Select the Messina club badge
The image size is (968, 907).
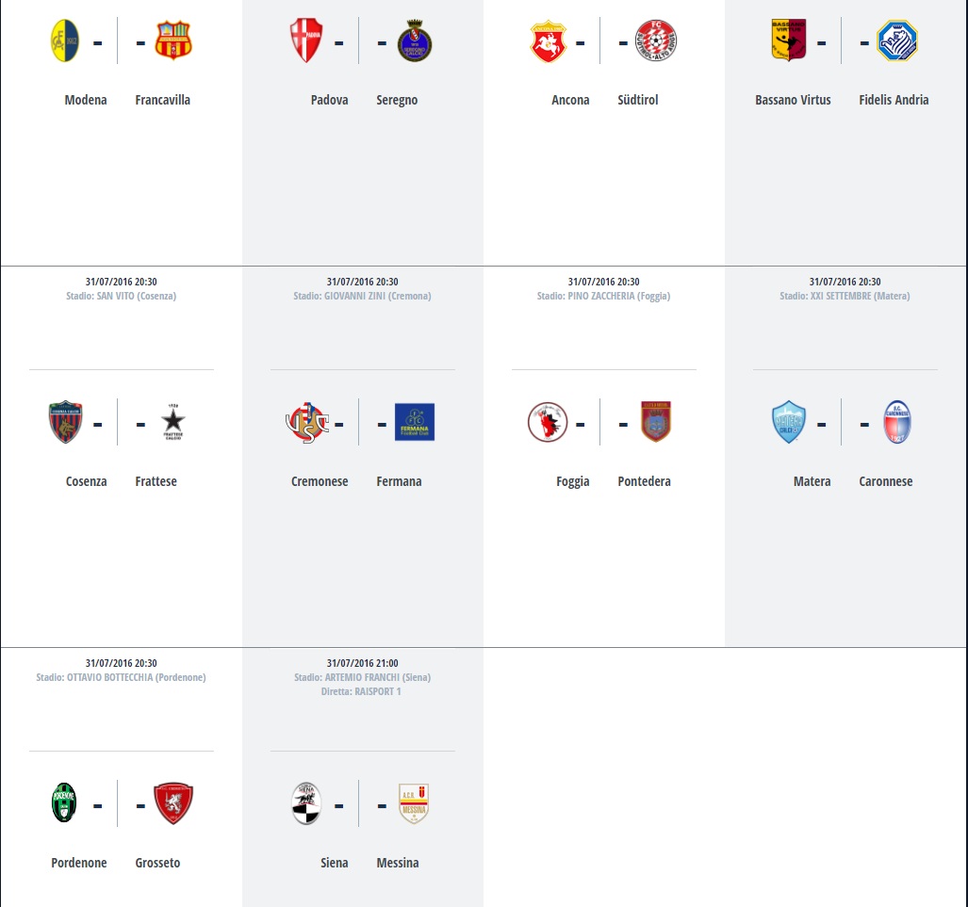[414, 803]
